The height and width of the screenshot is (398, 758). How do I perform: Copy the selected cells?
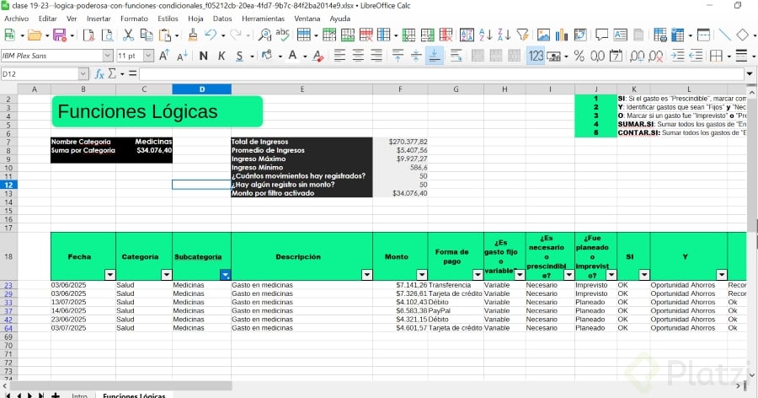click(146, 35)
